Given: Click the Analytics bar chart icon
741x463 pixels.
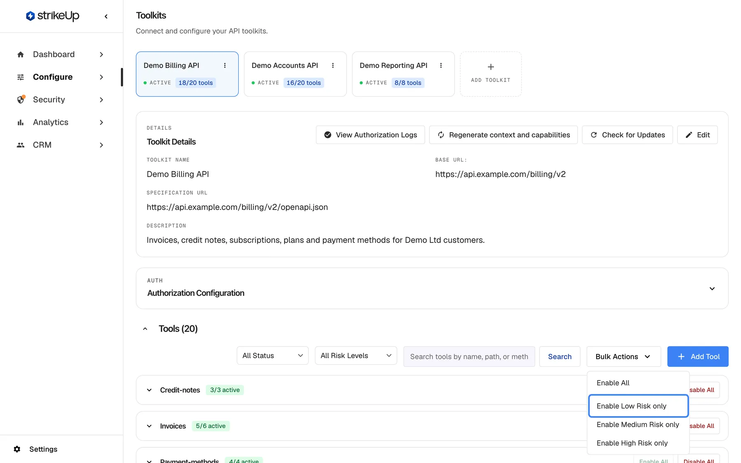Looking at the screenshot, I should [x=21, y=122].
